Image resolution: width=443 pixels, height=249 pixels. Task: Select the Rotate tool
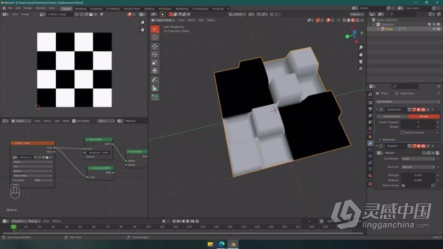[155, 54]
